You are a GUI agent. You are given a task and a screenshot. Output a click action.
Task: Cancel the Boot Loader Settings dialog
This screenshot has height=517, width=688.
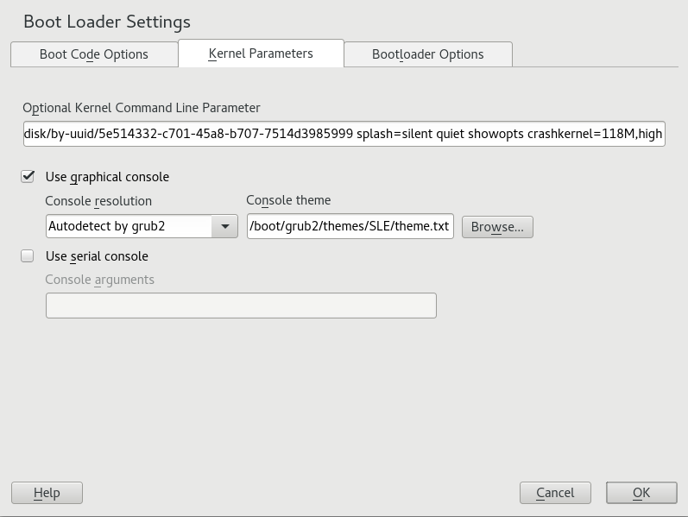[555, 493]
